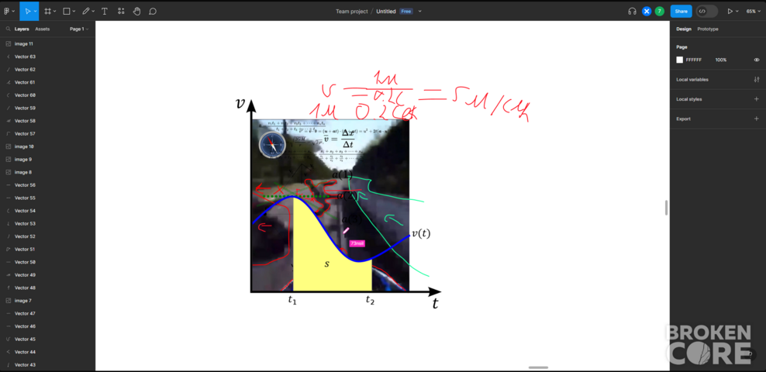Click Vector 63 layer icon
The height and width of the screenshot is (372, 766).
[9, 57]
